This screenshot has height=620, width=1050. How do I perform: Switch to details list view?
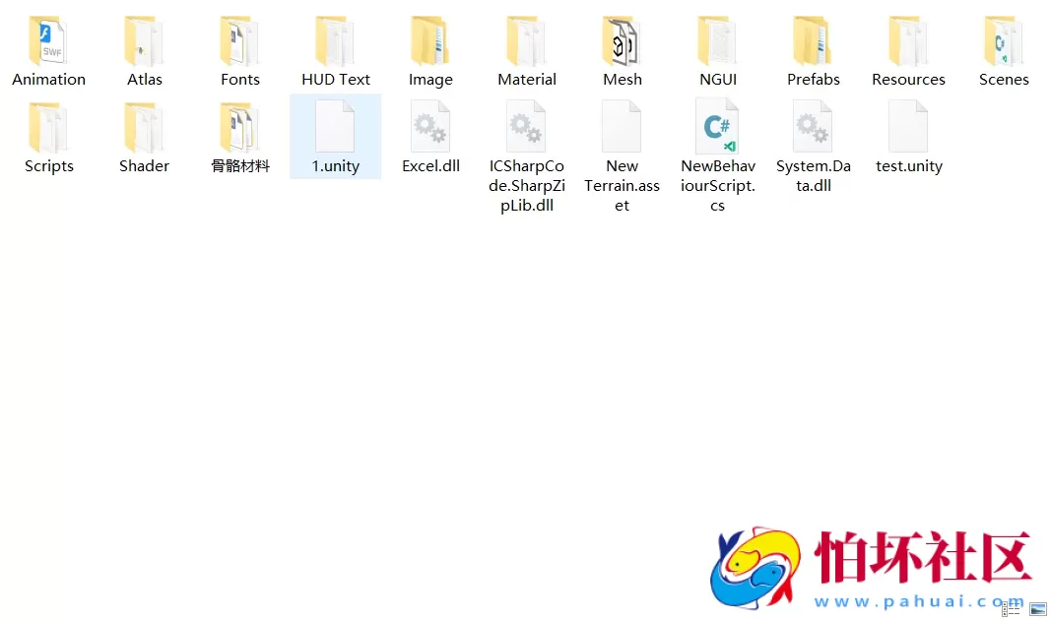click(x=1011, y=609)
